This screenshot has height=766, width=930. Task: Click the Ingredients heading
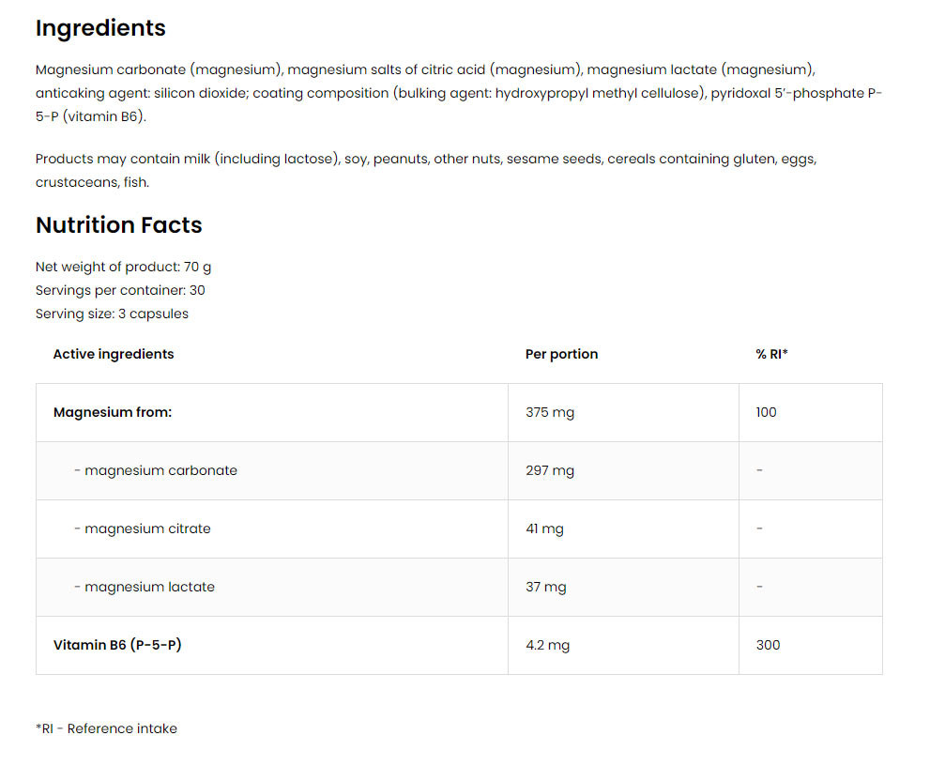click(100, 28)
